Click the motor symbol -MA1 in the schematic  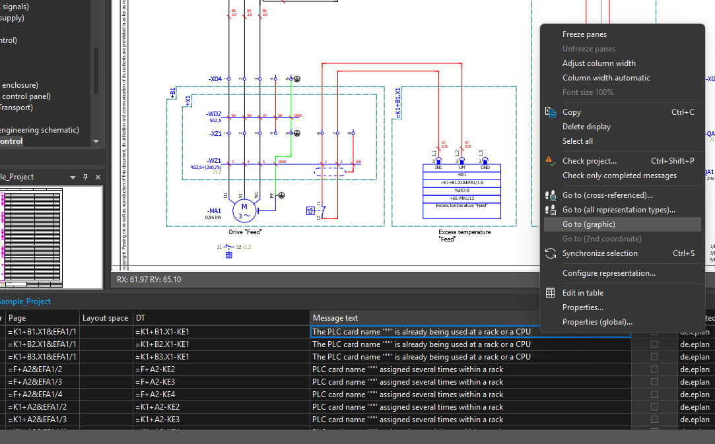pos(244,210)
